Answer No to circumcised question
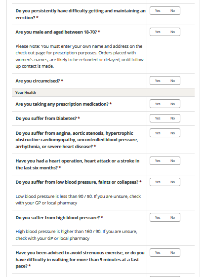Image resolution: width=206 pixels, height=277 pixels. pos(172,81)
